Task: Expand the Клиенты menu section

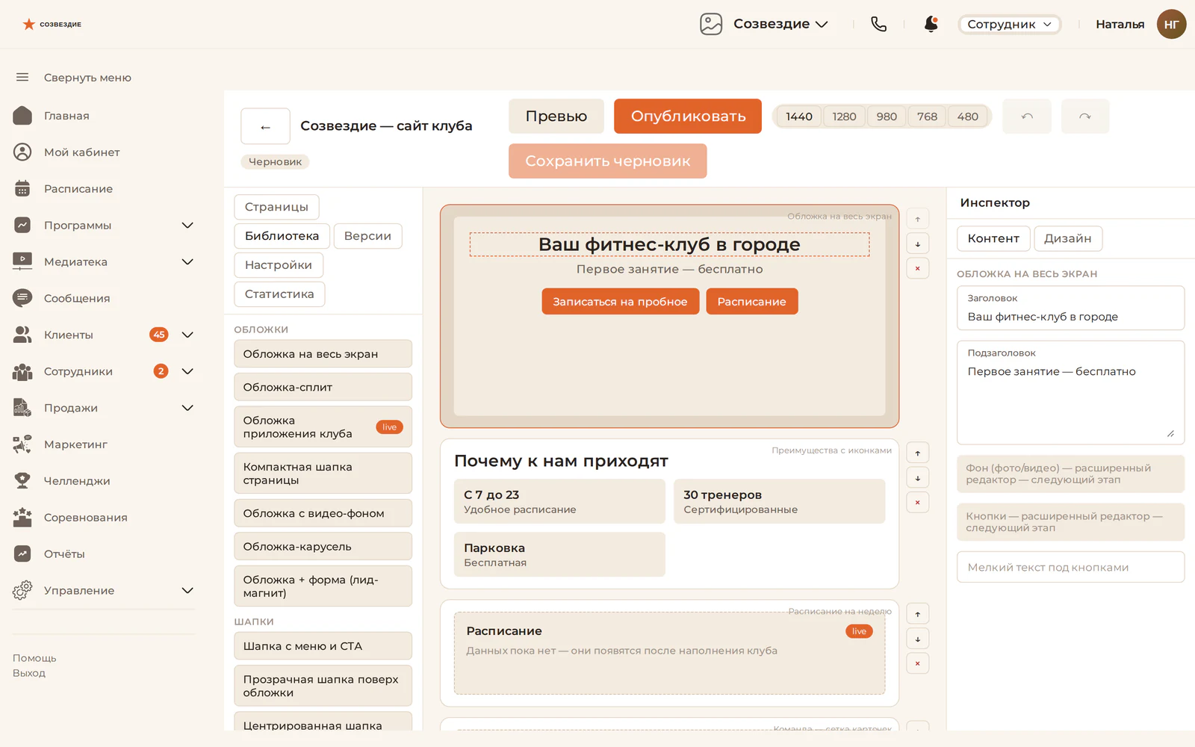Action: tap(187, 335)
